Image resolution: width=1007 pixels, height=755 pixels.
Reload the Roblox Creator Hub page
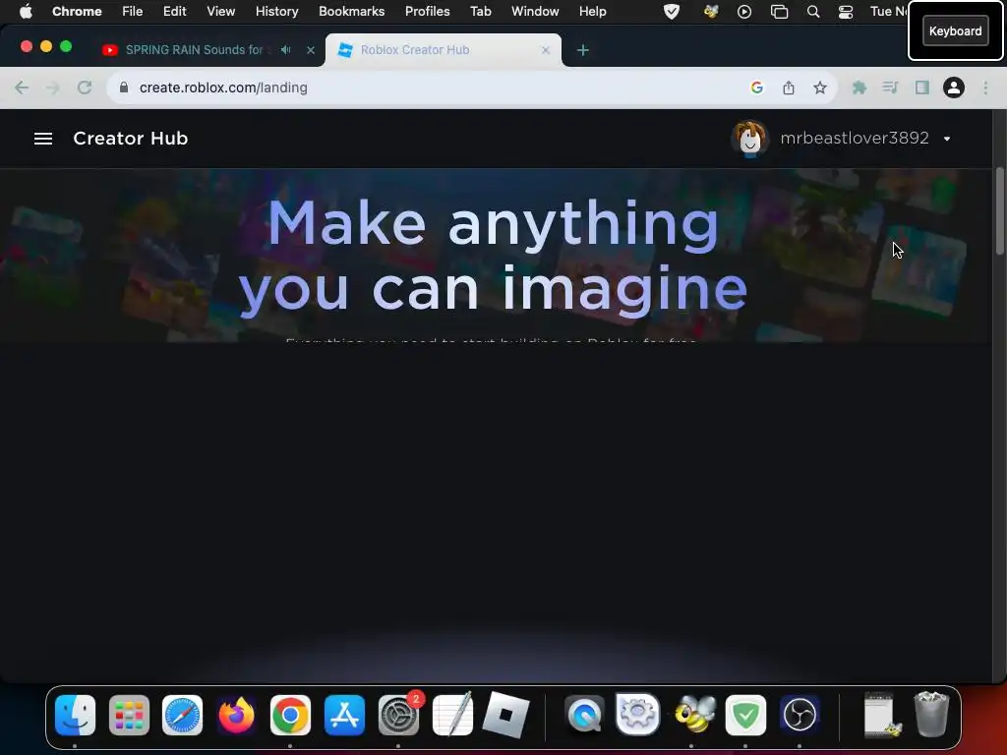point(85,87)
